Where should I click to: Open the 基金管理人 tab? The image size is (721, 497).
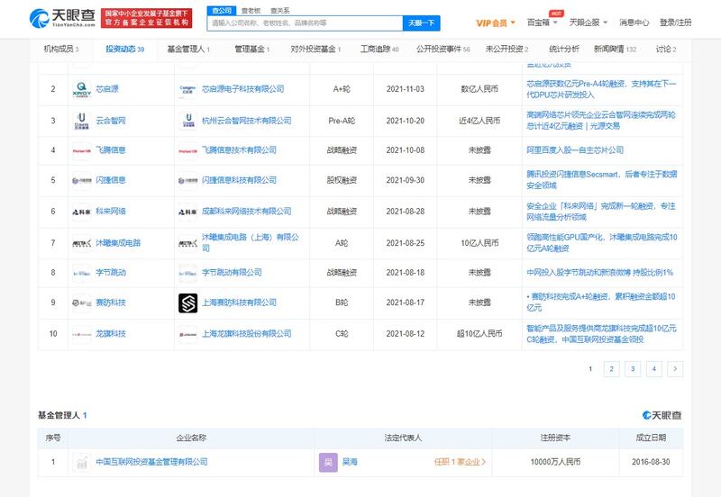[x=188, y=50]
